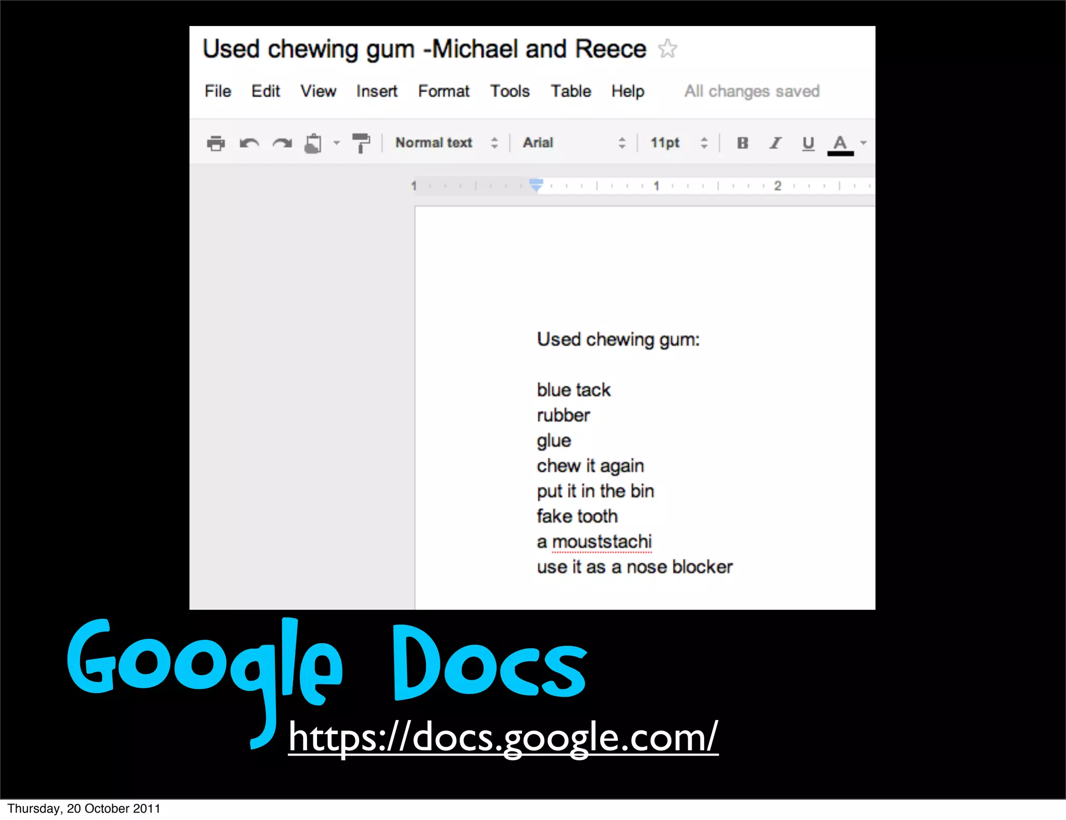1066x820 pixels.
Task: Open the Arial font dropdown
Action: pos(574,143)
